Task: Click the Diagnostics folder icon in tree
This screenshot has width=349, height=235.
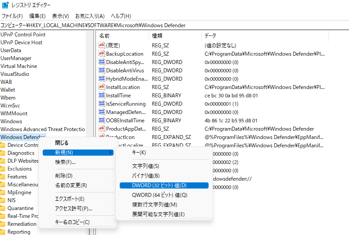Action: tap(3, 153)
